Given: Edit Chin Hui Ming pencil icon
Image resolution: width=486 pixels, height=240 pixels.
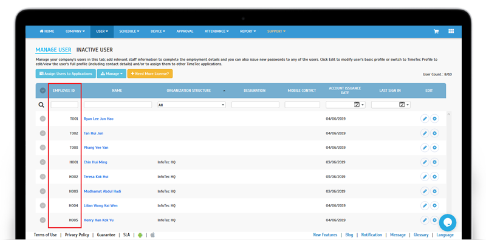Looking at the screenshot, I should (425, 162).
